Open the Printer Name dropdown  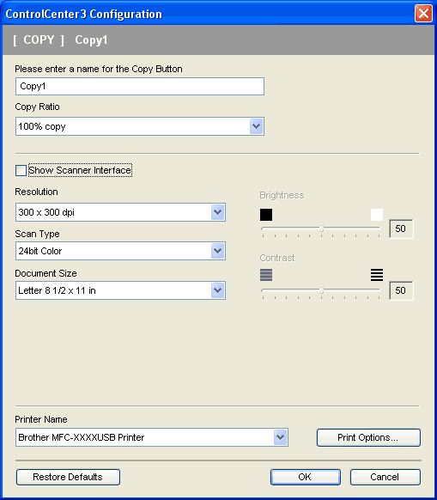pyautogui.click(x=152, y=437)
